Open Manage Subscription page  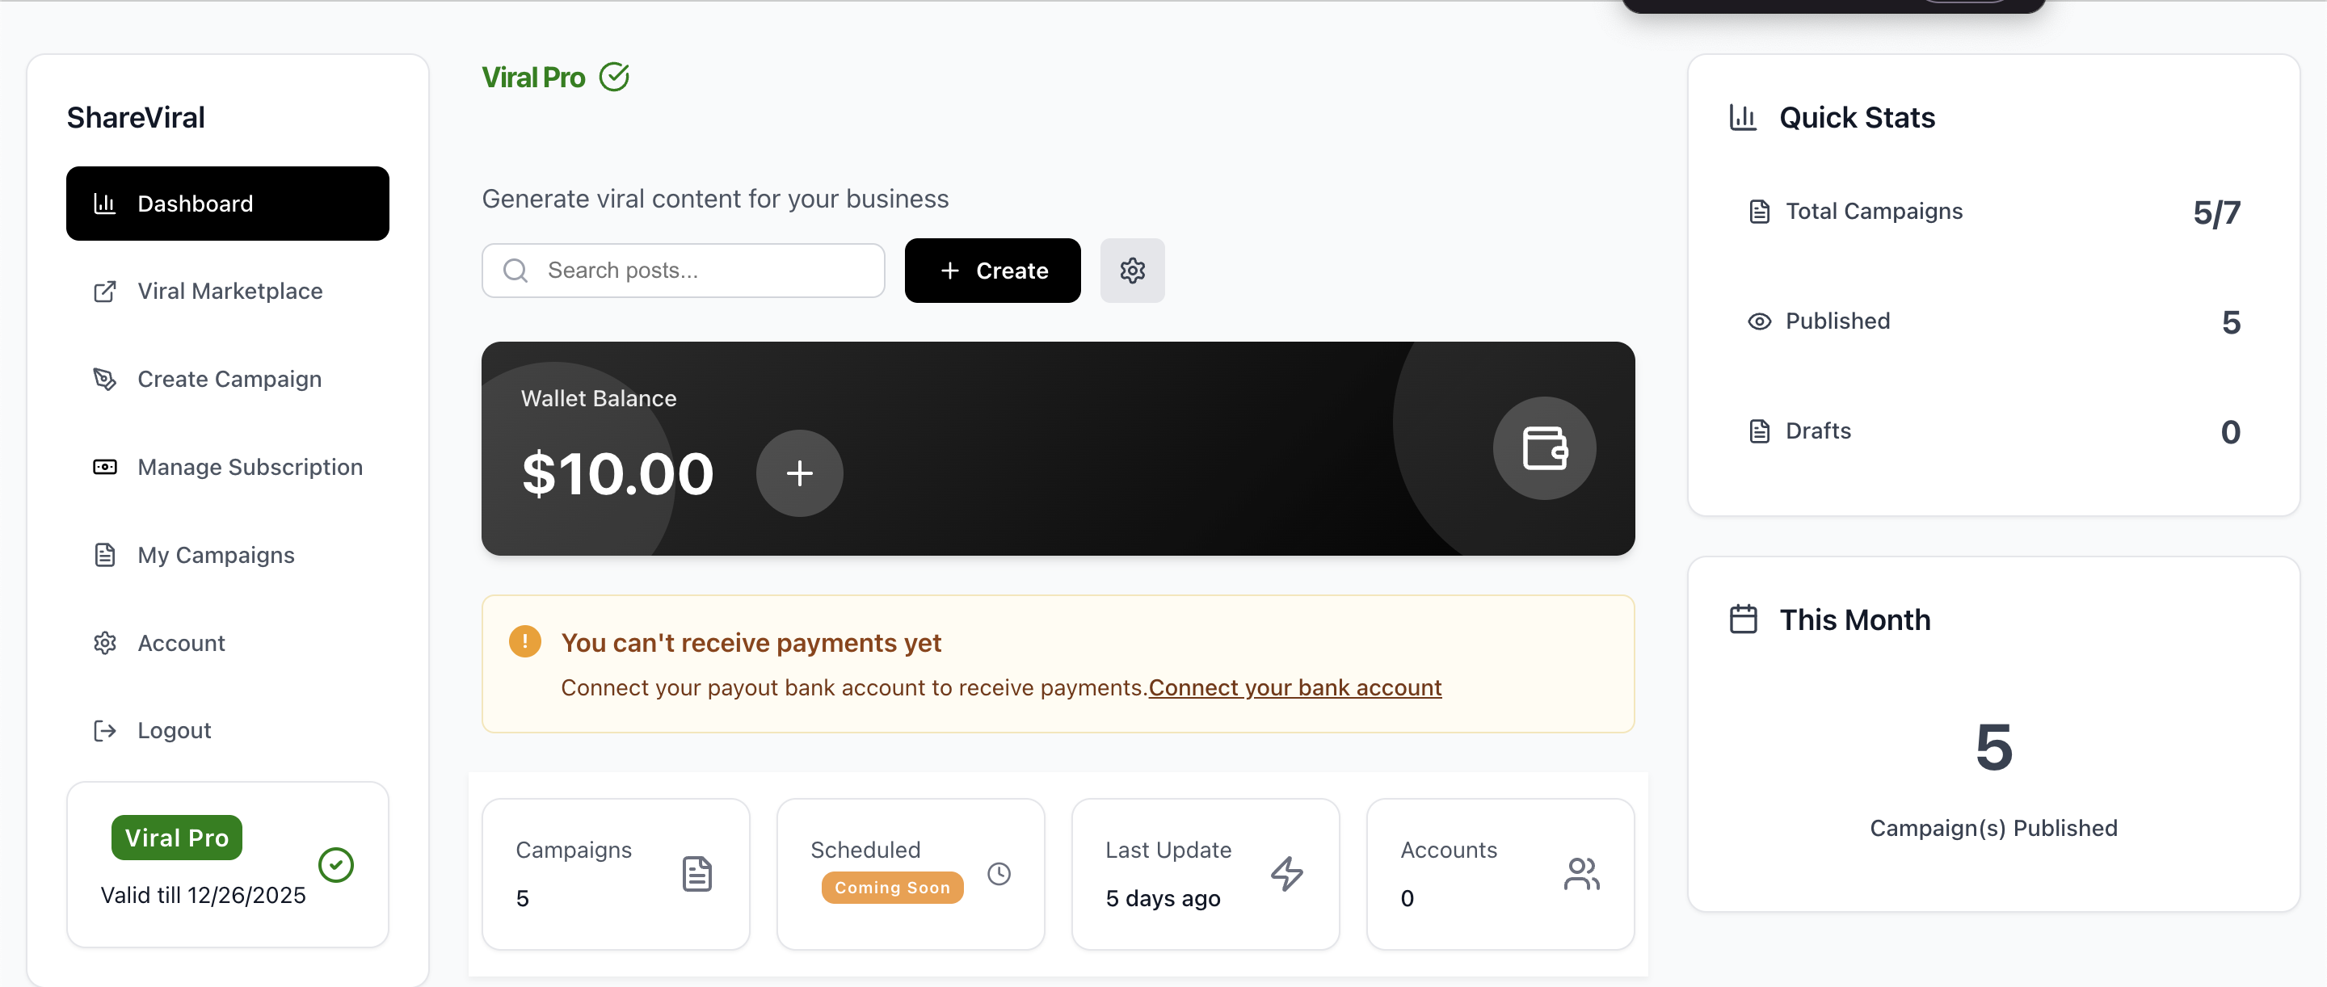click(x=250, y=467)
